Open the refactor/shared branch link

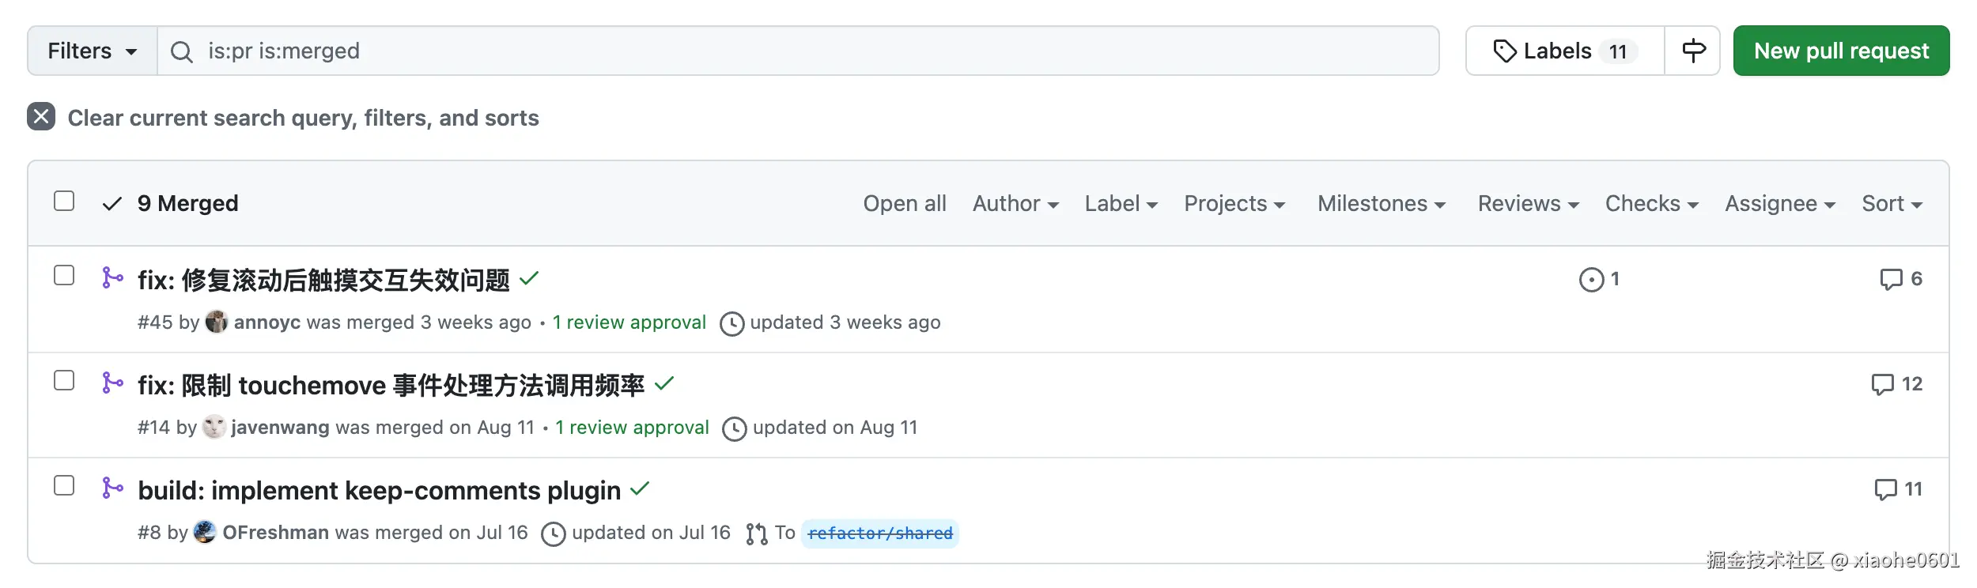point(880,533)
